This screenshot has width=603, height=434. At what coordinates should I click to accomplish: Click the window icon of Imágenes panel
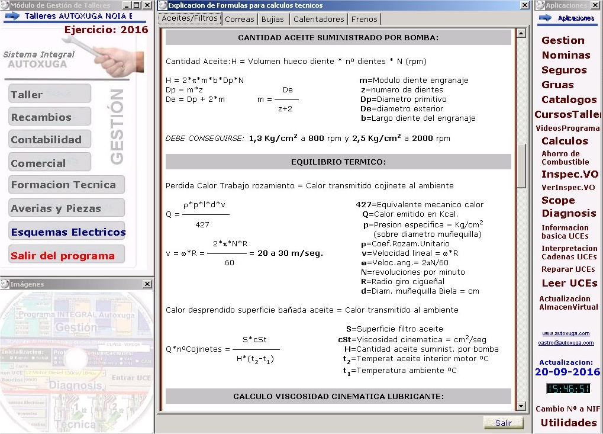coord(5,284)
